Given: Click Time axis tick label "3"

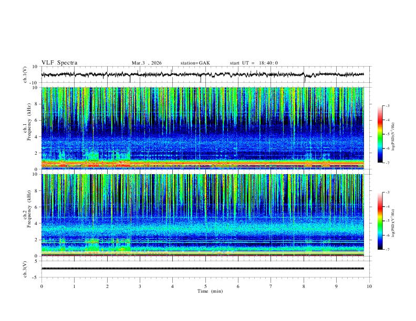Looking at the screenshot, I should pyautogui.click(x=140, y=286).
